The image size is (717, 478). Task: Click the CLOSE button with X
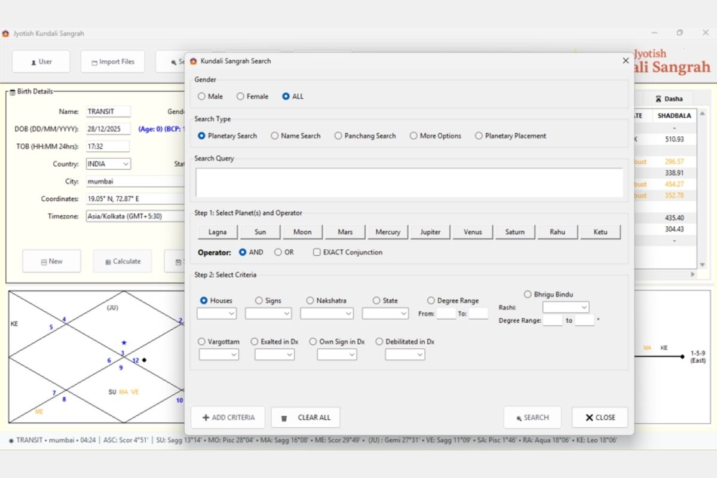(600, 418)
